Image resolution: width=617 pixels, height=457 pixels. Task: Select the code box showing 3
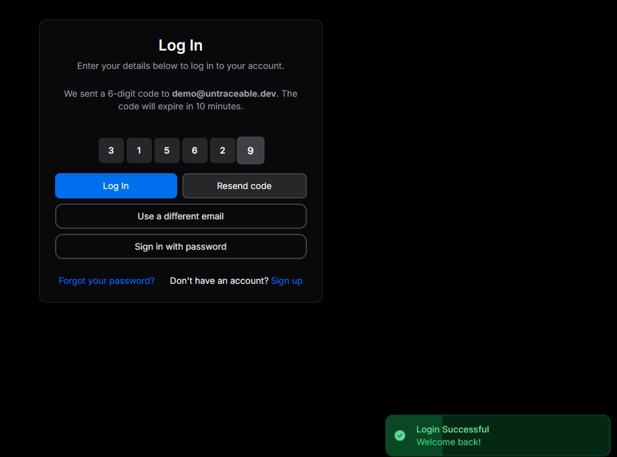coord(111,150)
